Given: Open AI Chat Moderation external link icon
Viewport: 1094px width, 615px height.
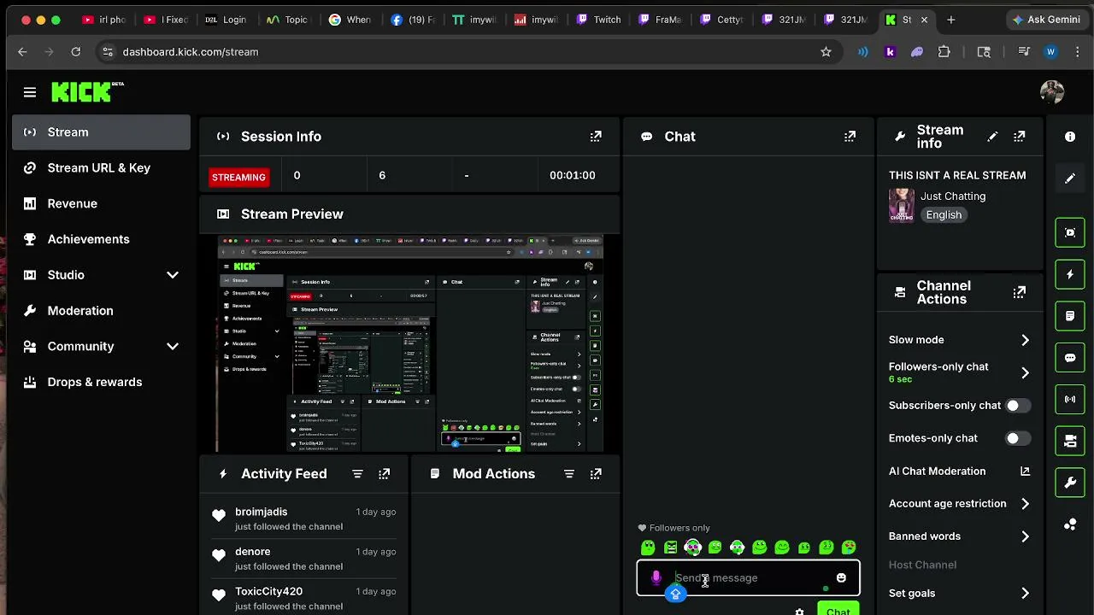Looking at the screenshot, I should pos(1025,471).
